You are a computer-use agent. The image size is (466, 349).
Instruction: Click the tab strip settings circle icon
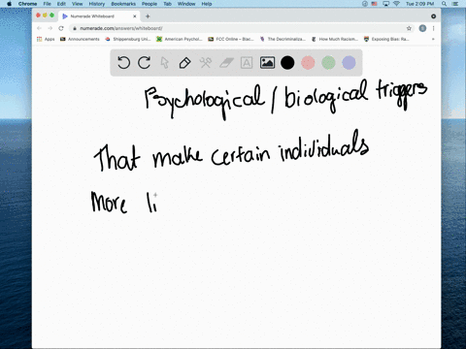point(433,16)
